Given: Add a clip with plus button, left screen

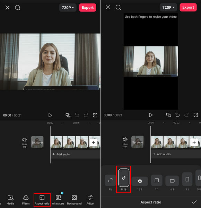Looking at the screenshot, I should point(94,142).
